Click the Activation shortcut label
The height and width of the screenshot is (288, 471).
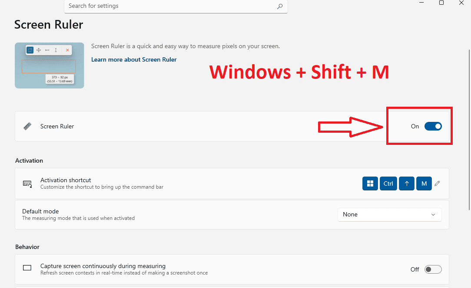[66, 180]
